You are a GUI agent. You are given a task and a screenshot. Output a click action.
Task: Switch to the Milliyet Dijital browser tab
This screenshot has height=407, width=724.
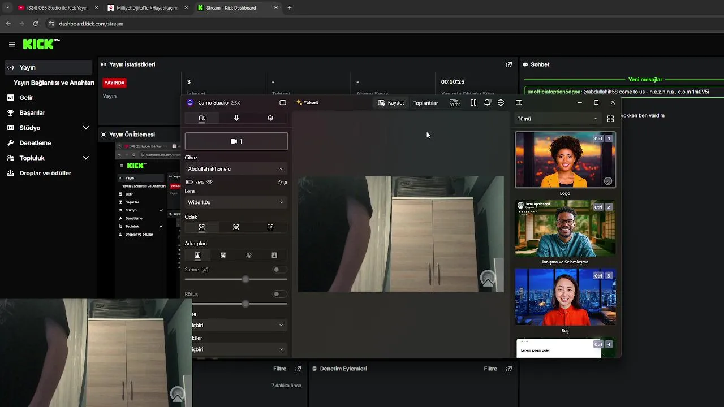(147, 8)
